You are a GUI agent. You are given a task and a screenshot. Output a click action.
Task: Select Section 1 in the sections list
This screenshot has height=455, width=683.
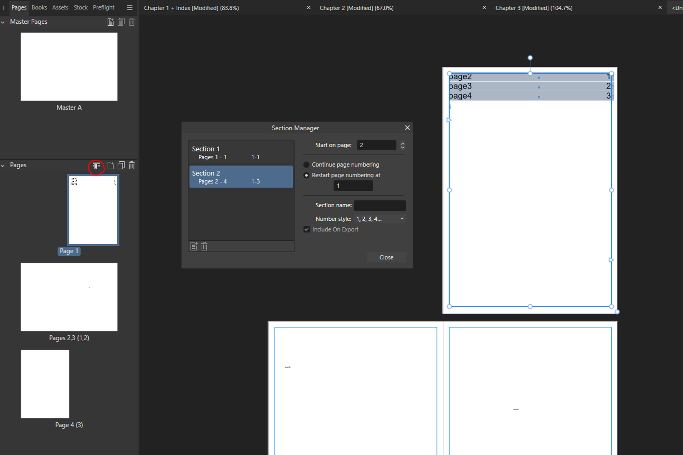[x=241, y=153]
